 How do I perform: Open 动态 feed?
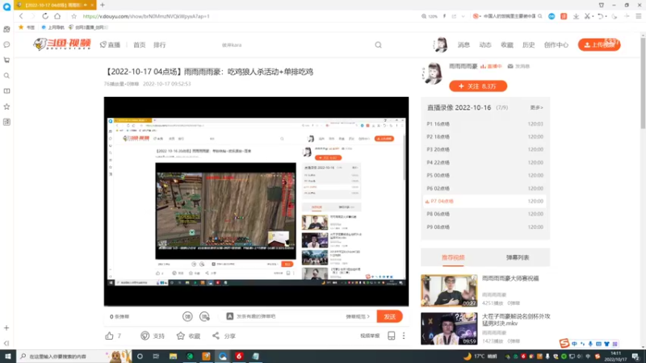485,45
